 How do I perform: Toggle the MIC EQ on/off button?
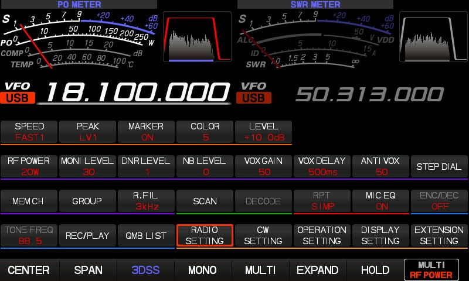coord(380,201)
